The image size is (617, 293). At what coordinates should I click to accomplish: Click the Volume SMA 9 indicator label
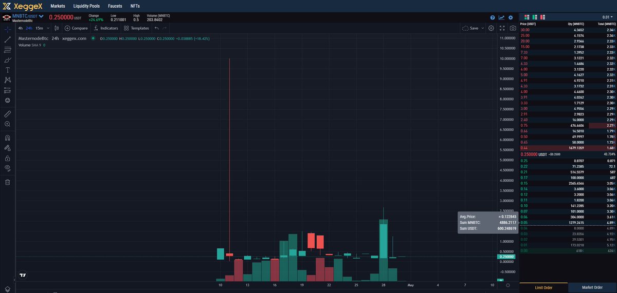(x=30, y=45)
